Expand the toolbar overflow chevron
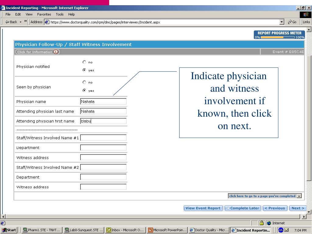Screen dimensions: 312x234 26,21
